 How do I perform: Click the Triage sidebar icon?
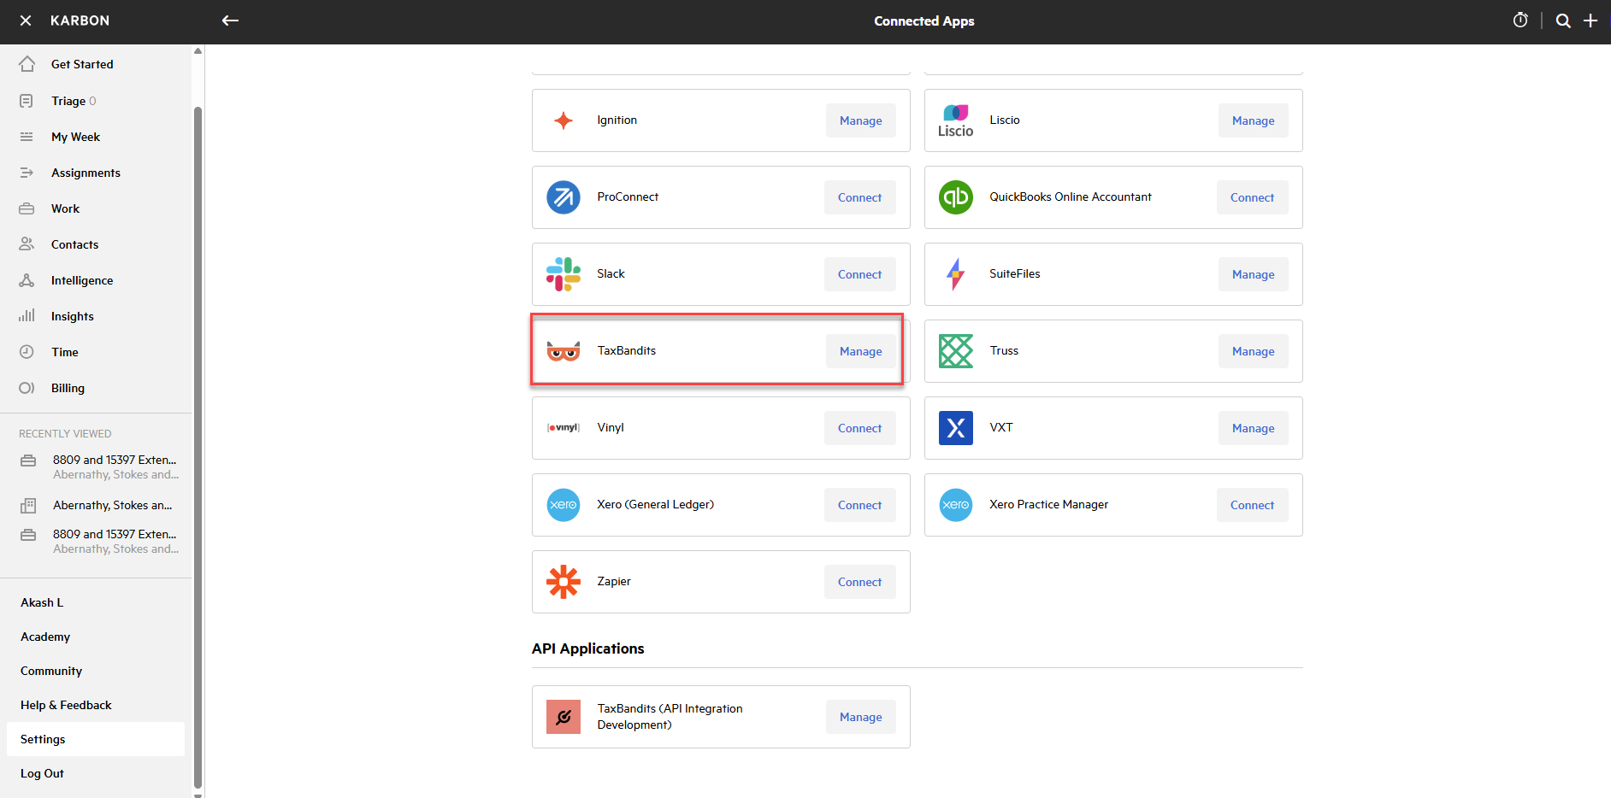click(27, 101)
